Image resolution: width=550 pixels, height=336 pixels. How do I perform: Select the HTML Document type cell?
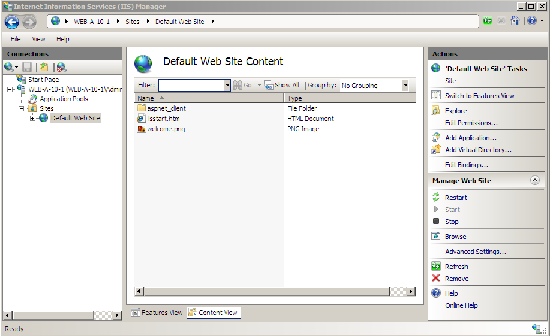point(311,119)
